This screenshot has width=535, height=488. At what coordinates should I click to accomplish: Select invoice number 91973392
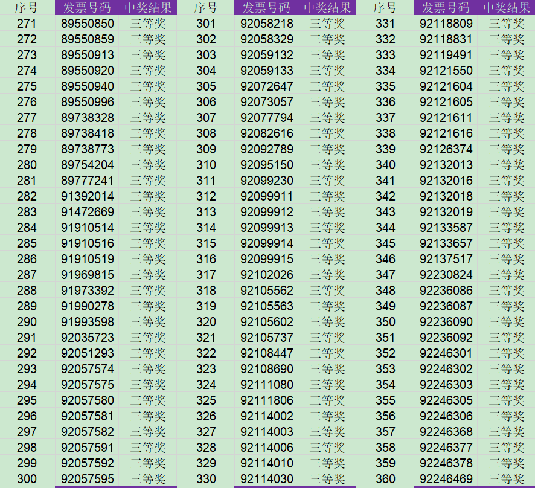88,291
